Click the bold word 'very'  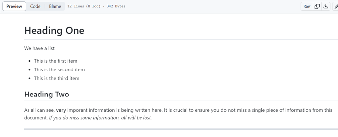[61, 110]
